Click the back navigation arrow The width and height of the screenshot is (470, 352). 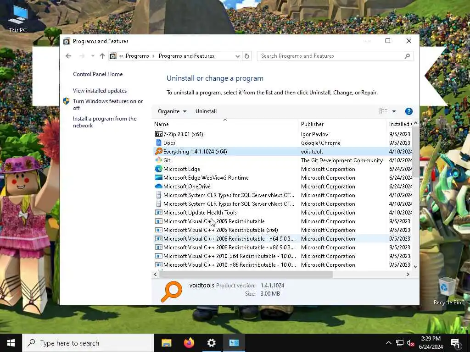click(x=68, y=56)
